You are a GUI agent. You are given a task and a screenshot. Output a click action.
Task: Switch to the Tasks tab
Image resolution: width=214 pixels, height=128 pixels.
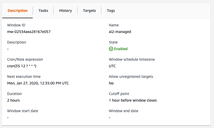(43, 11)
